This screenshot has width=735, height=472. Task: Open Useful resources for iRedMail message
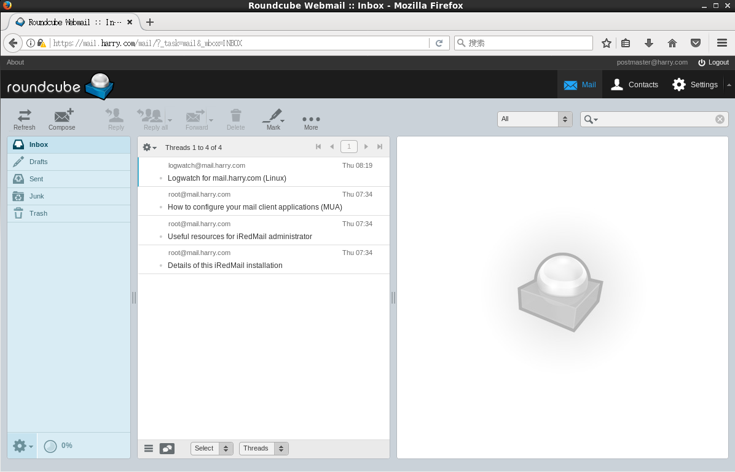[x=264, y=230]
